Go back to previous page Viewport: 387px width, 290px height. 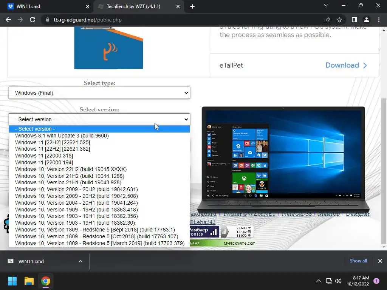point(8,20)
